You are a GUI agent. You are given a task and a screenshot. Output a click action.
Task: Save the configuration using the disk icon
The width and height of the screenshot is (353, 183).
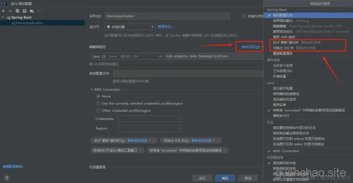[24, 11]
